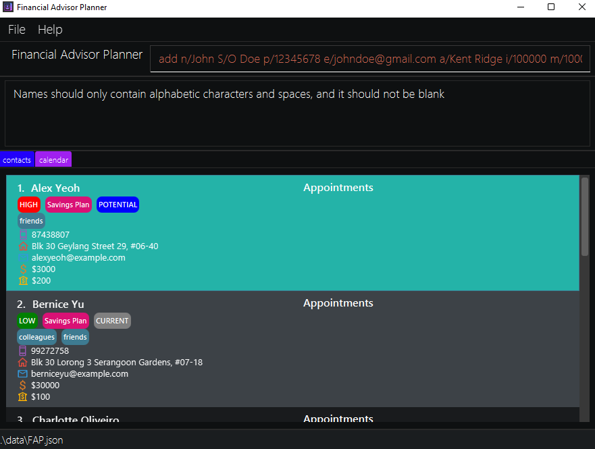Click Bernice Yu's Savings Plan tag

click(x=66, y=321)
